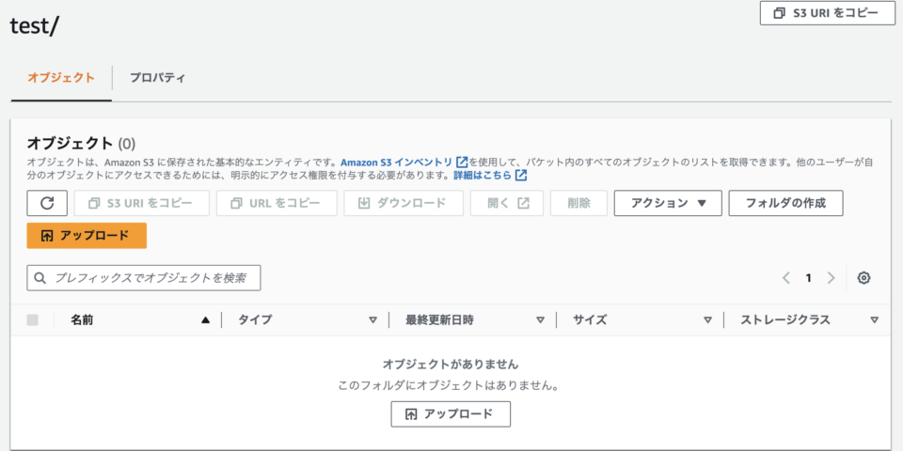Open the アクション dropdown menu

(667, 203)
